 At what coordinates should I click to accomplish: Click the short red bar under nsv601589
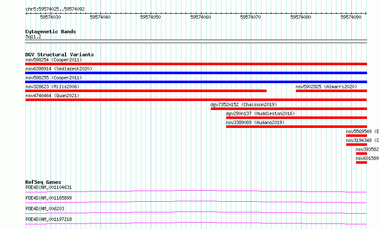pyautogui.click(x=362, y=162)
